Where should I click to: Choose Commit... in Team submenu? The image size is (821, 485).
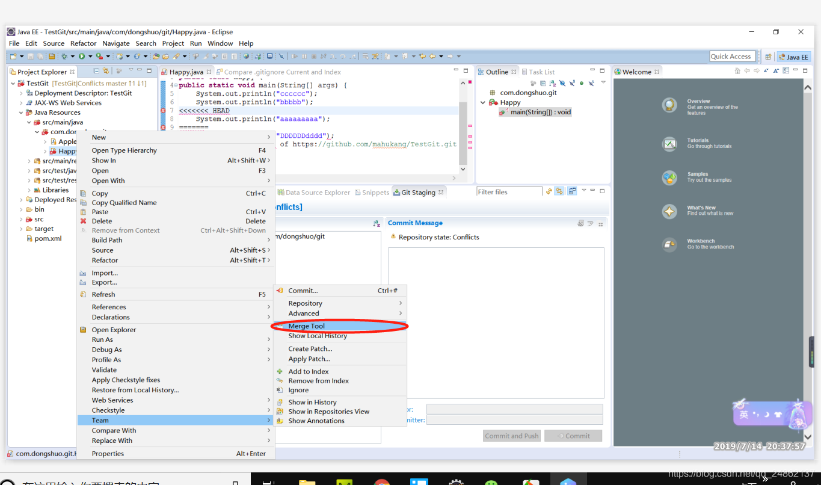340,291
